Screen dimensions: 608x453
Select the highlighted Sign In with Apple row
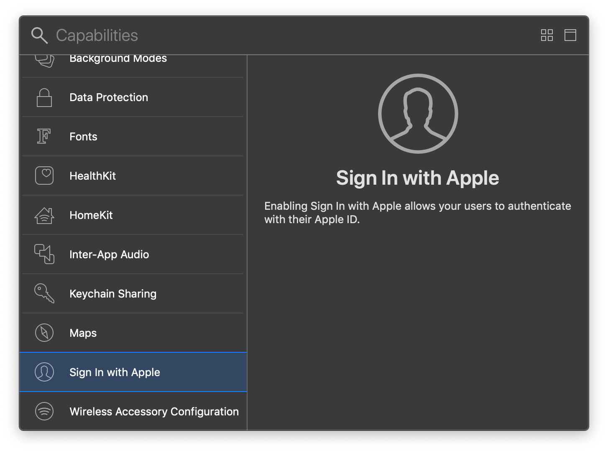tap(133, 372)
